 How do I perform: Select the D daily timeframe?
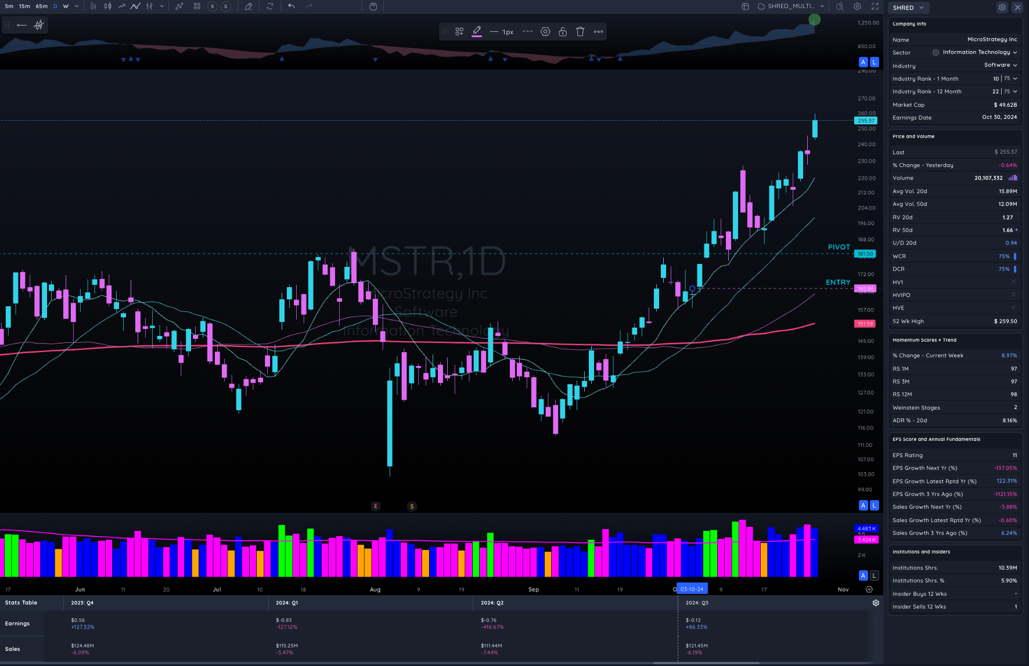click(55, 6)
